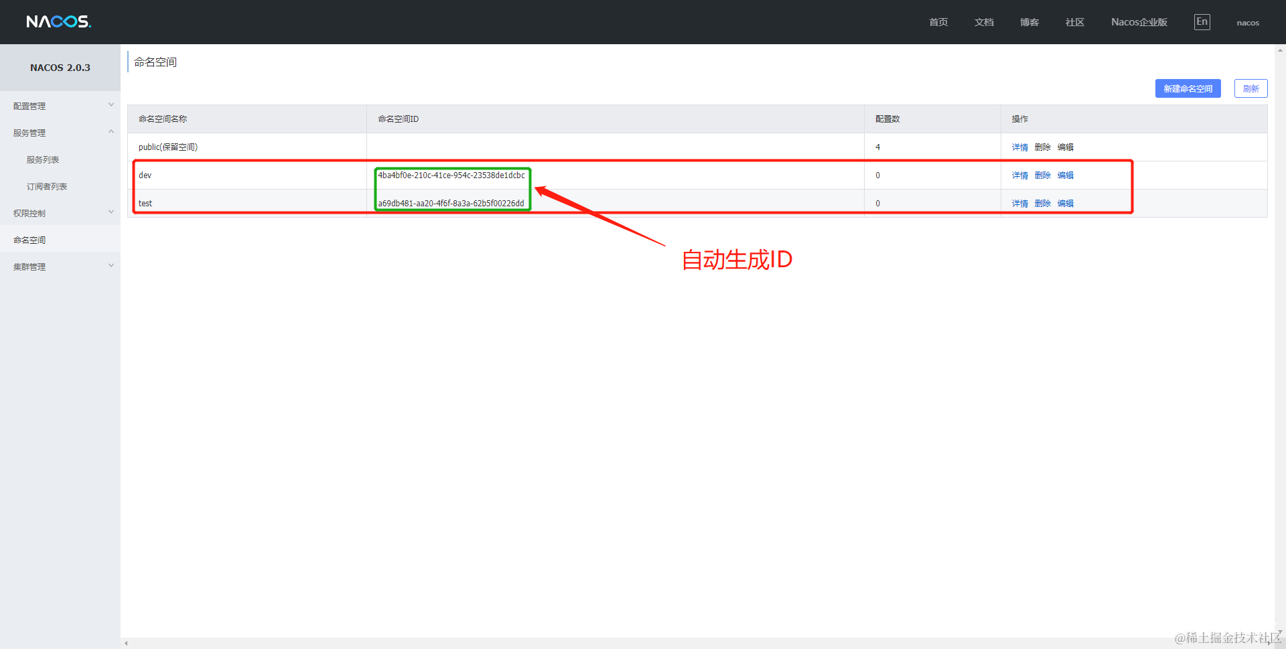Open 文档 in top navigation
1286x649 pixels.
coord(984,22)
